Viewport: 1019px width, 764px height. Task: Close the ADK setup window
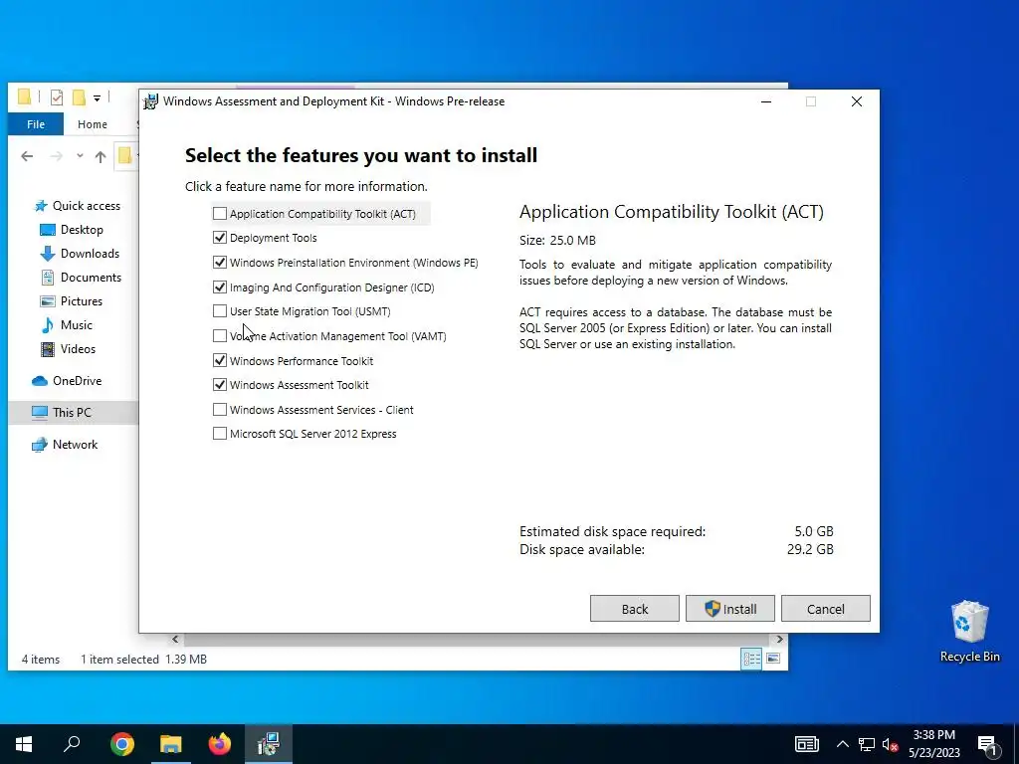(x=857, y=101)
